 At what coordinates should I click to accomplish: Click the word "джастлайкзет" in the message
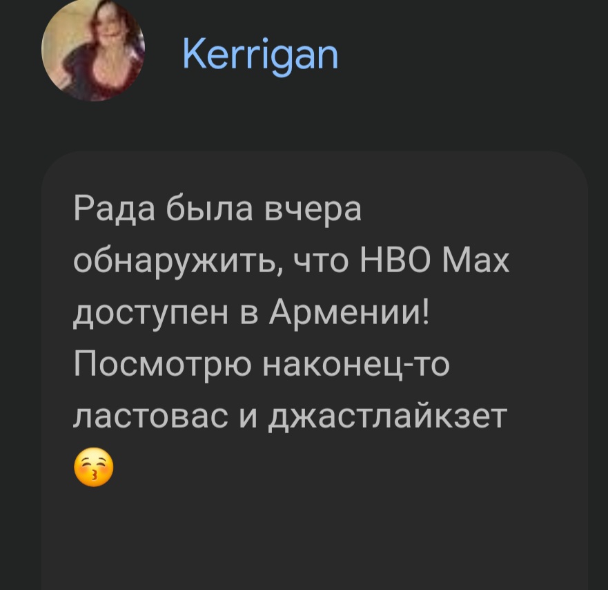tap(388, 417)
